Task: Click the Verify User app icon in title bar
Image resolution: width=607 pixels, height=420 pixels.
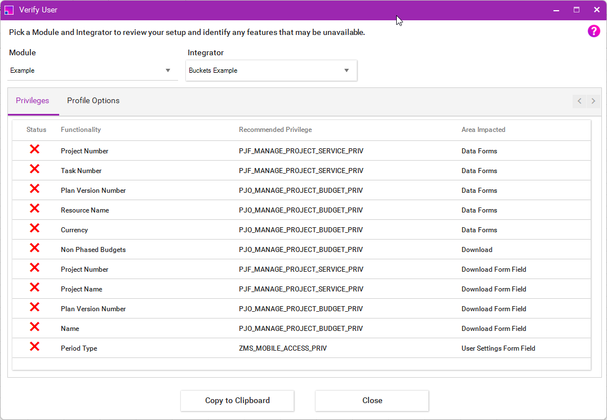Action: (9, 10)
